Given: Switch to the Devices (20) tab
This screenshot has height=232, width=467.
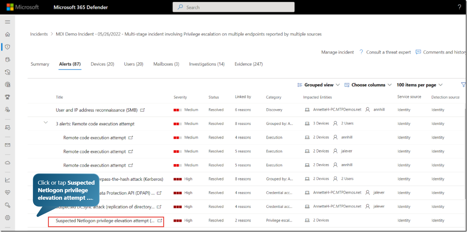Looking at the screenshot, I should click(x=103, y=64).
